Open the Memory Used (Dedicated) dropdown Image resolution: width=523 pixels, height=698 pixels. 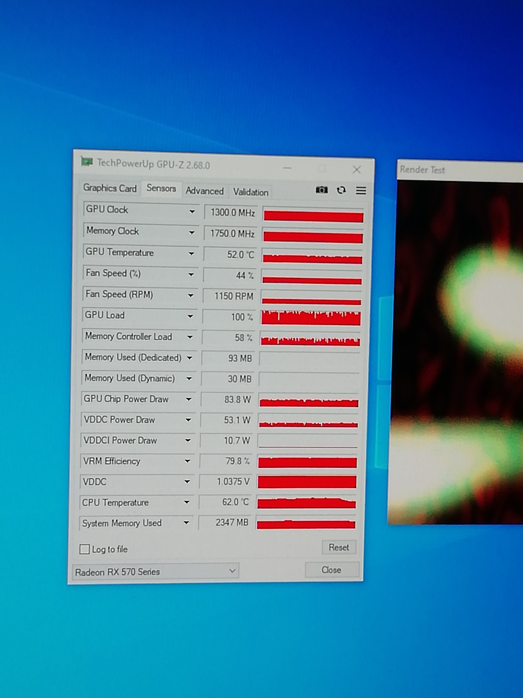(189, 358)
